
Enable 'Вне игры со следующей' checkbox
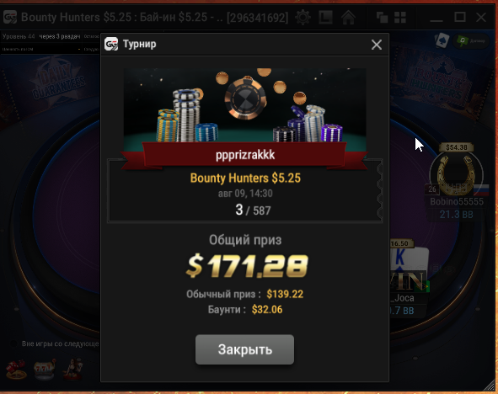(x=13, y=343)
